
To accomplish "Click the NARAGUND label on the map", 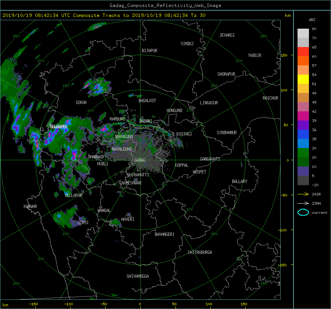I will click(124, 137).
